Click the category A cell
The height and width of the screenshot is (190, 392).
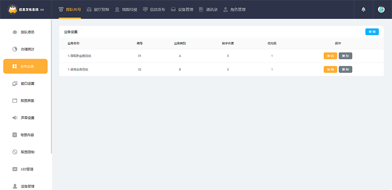(180, 56)
